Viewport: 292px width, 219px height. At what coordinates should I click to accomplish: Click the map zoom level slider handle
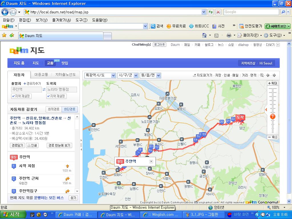[x=273, y=117]
